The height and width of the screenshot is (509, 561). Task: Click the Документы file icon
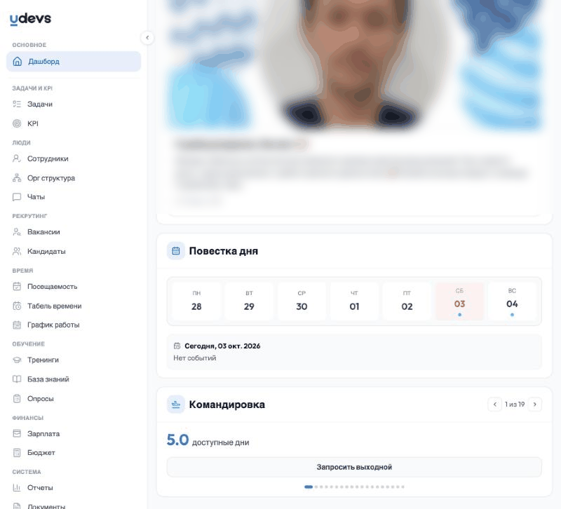click(17, 506)
